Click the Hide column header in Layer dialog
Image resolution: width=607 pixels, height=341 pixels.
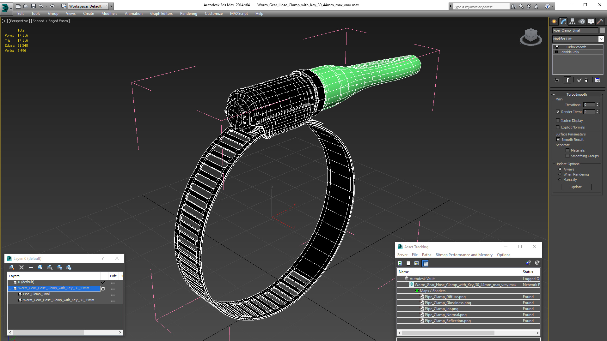[x=113, y=276]
